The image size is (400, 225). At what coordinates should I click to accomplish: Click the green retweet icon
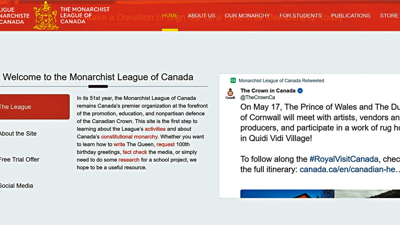(x=233, y=81)
